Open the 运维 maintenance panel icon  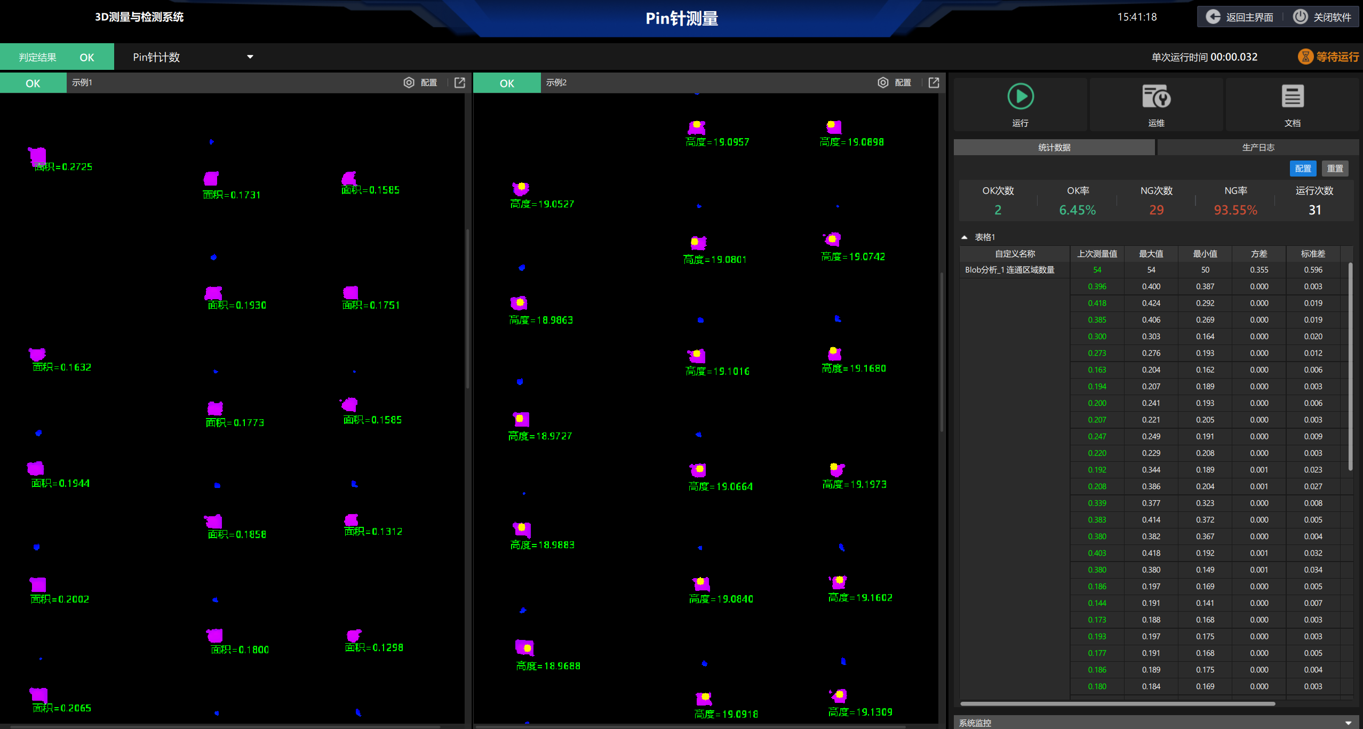tap(1155, 97)
